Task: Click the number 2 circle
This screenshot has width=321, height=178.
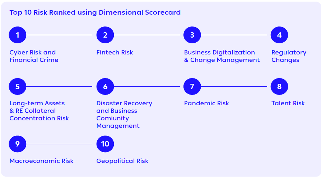Action: pos(105,35)
